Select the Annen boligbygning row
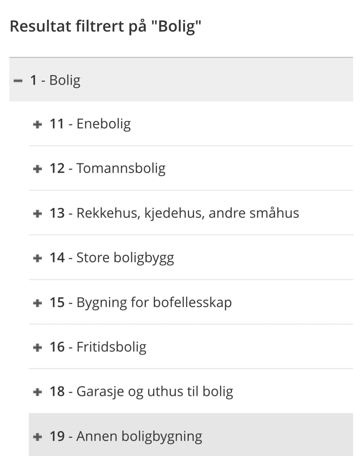This screenshot has width=362, height=456. (191, 434)
